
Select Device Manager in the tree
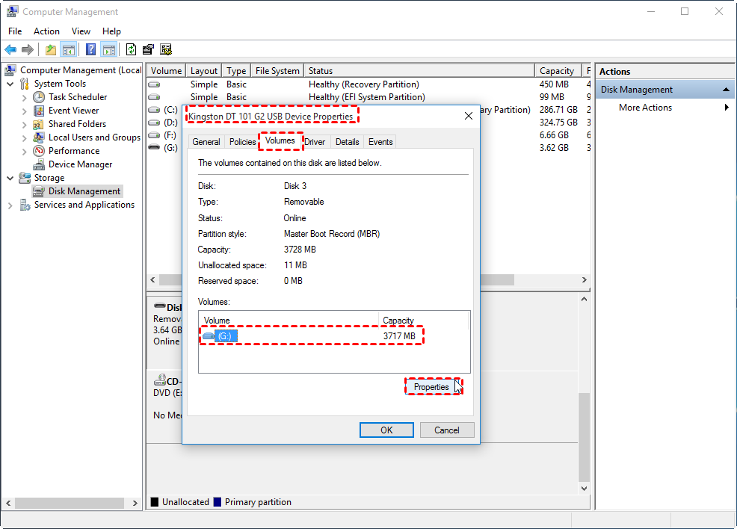(81, 164)
